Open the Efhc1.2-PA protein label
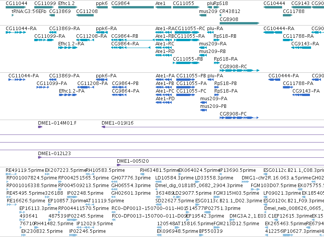Viewport: 324px width, 237px height. [x=72, y=91]
